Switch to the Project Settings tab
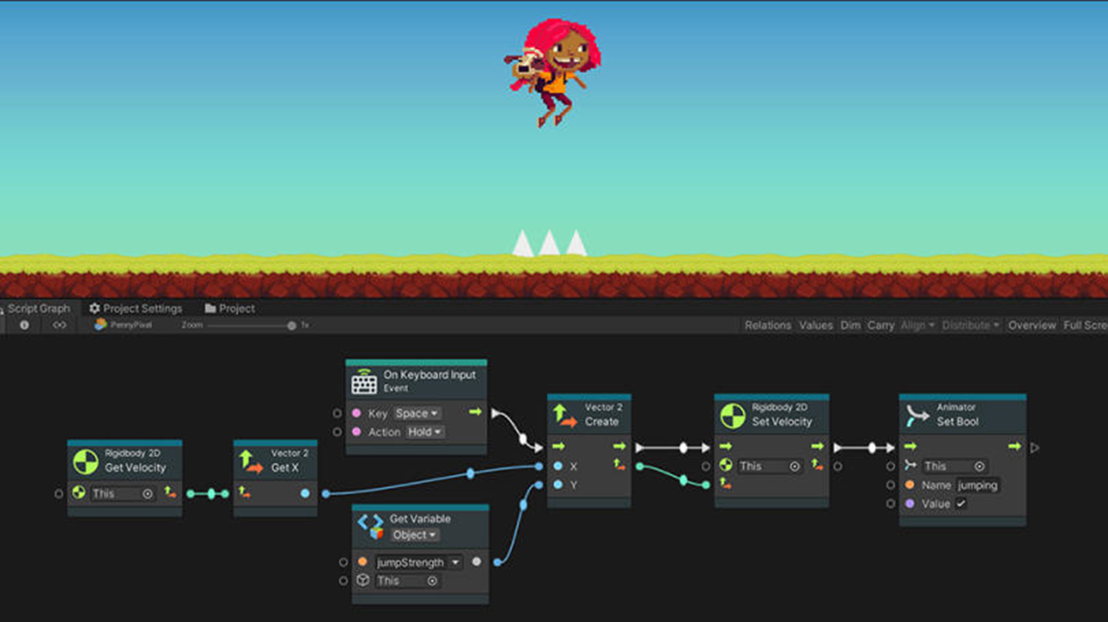 pos(135,309)
